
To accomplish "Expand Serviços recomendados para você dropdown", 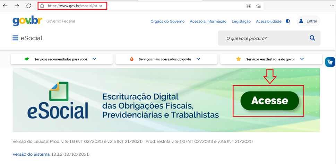I will [62, 59].
